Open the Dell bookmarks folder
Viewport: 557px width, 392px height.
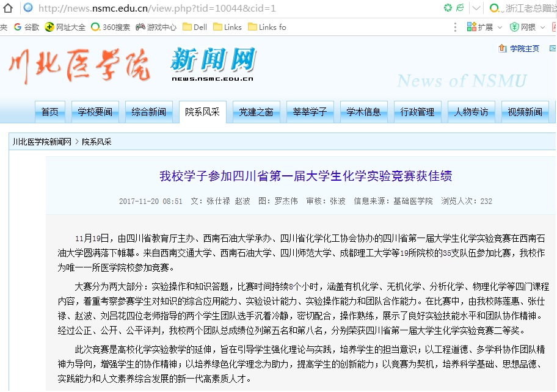[x=195, y=27]
